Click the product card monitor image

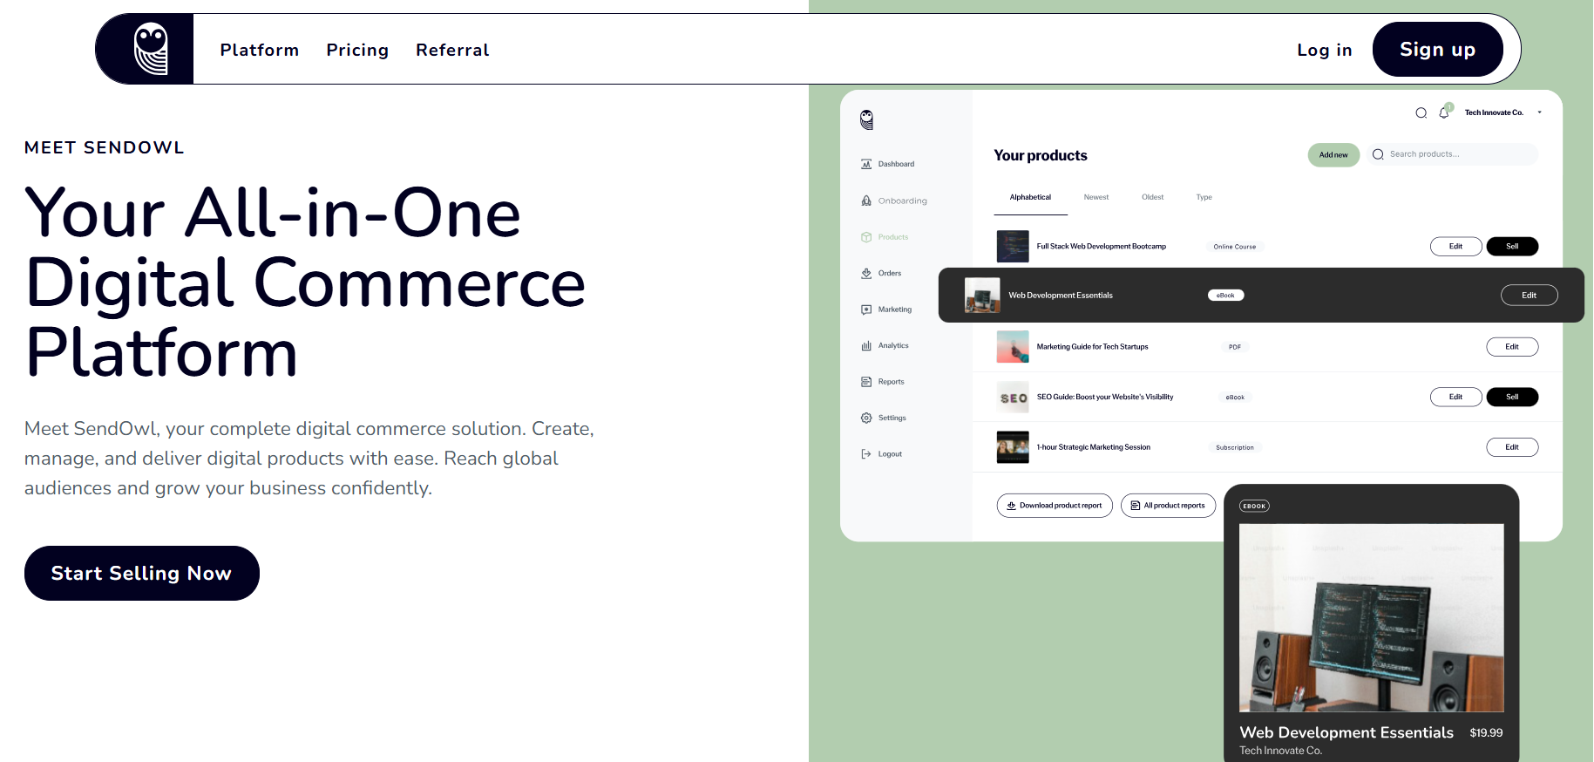(x=1371, y=617)
